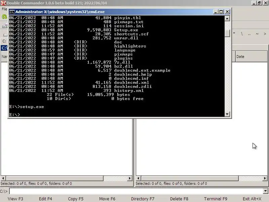Open the command line history dropdown
Image resolution: width=269 pixels, height=202 pixels.
tap(265, 191)
